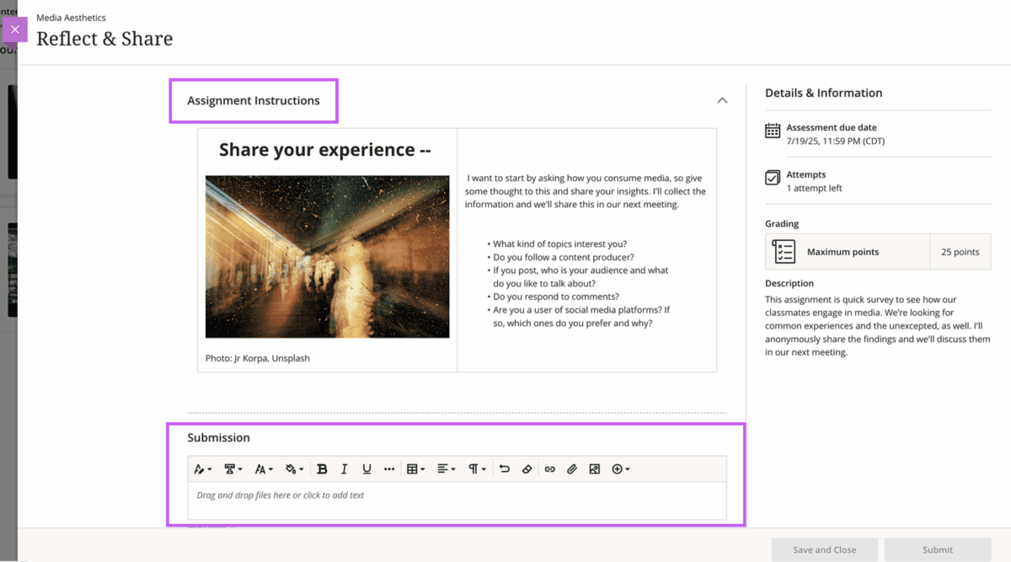Open the text style dropdown
The height and width of the screenshot is (562, 1011).
[203, 469]
